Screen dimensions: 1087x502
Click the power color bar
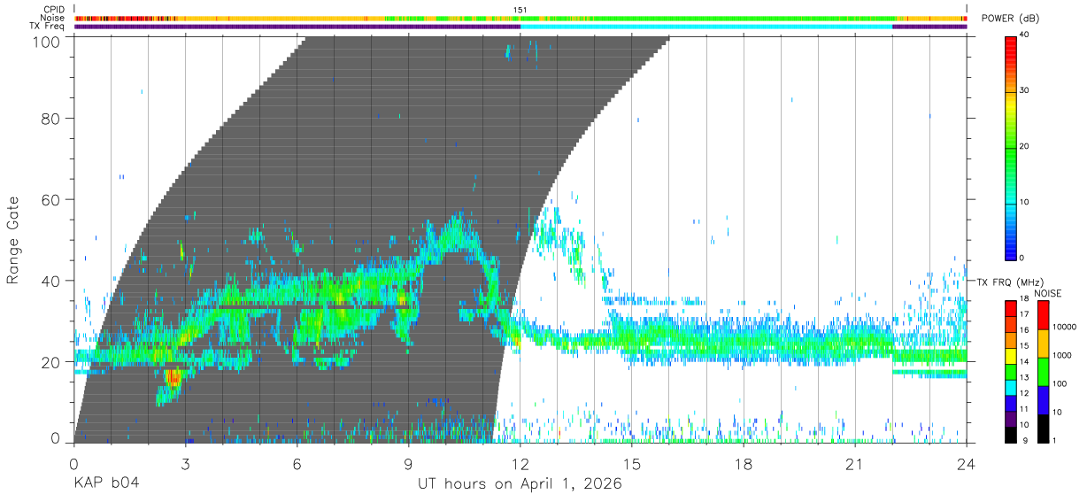(x=1011, y=147)
